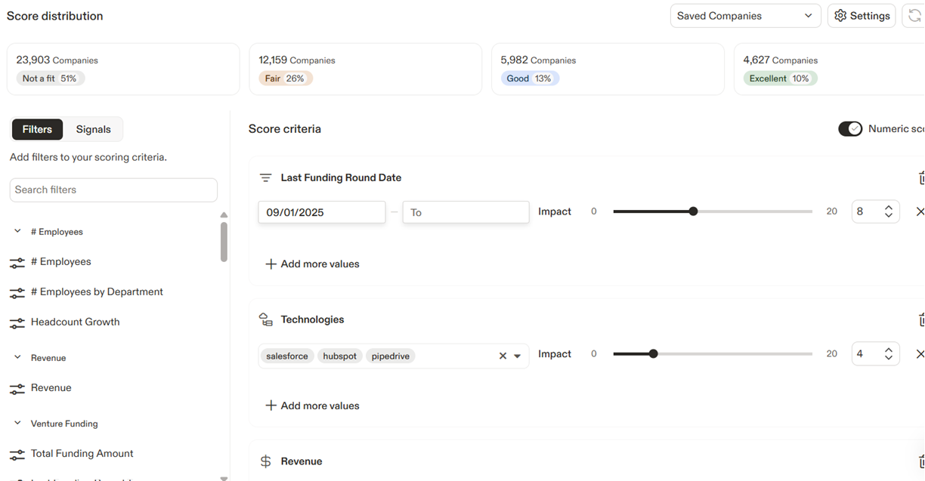Collapse the Revenue filter group

(17, 358)
